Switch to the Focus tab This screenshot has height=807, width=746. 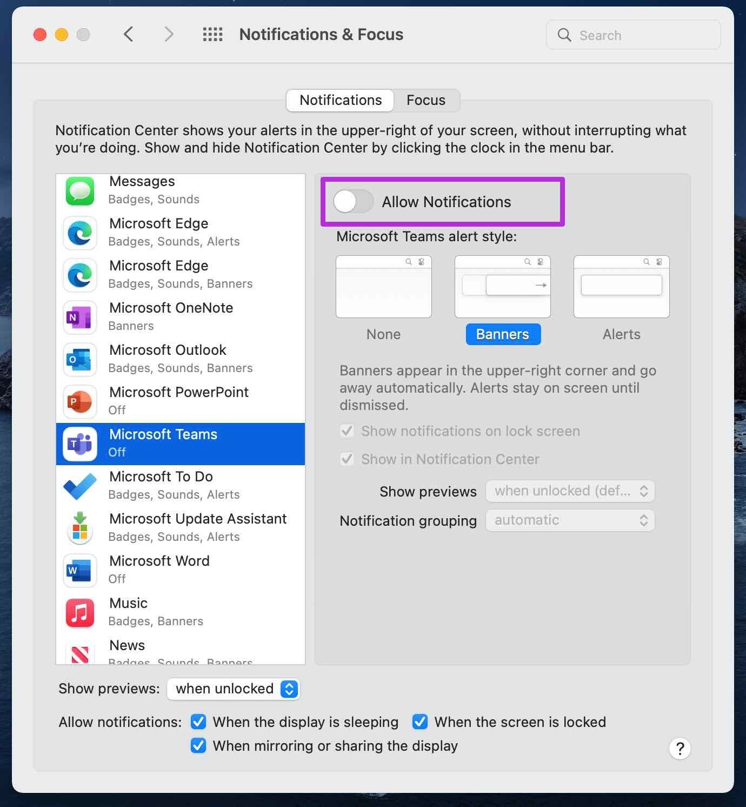coord(426,100)
